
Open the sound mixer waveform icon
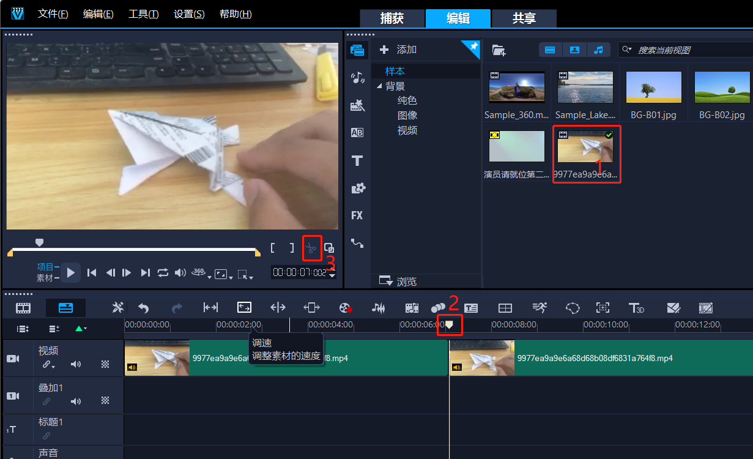(x=379, y=308)
